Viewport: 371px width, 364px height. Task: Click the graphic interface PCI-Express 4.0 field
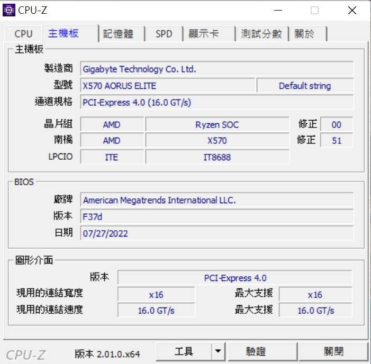235,278
